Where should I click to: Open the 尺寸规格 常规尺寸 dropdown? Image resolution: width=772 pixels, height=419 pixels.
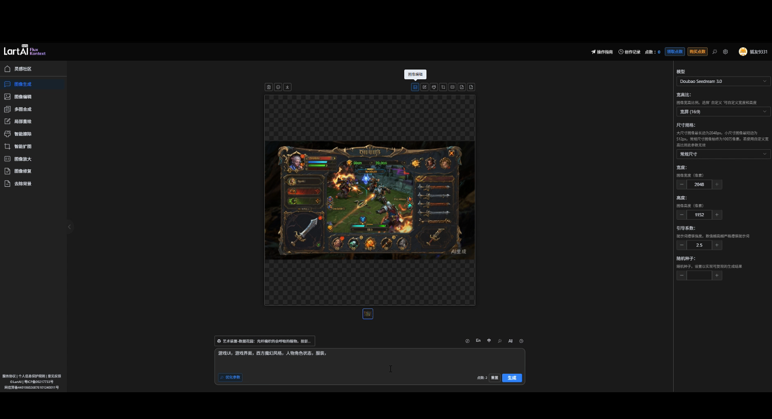click(x=723, y=154)
